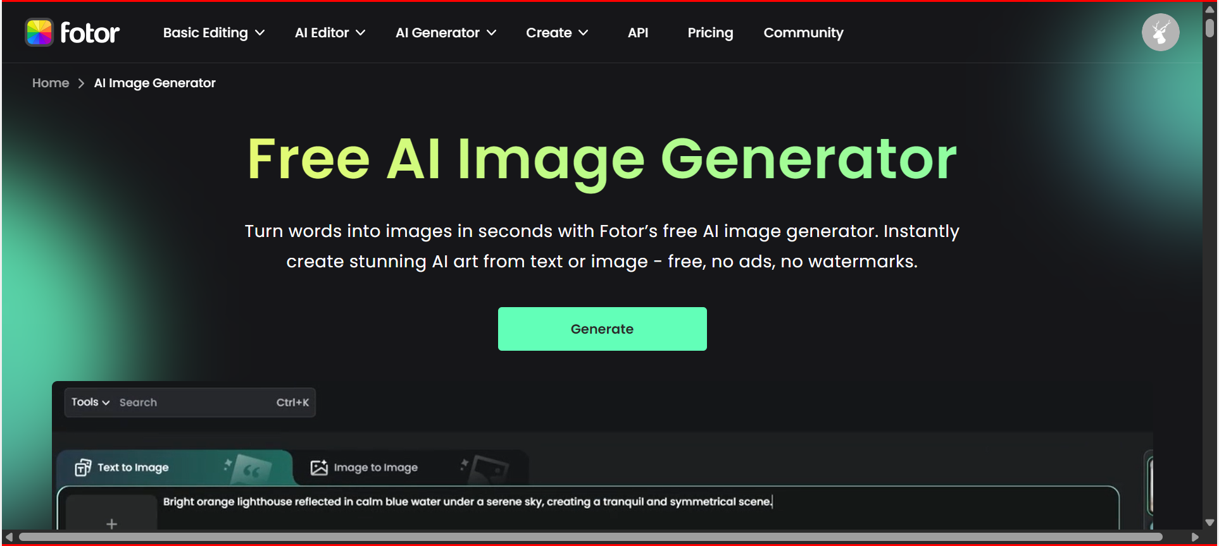Open the AI Generator dropdown
The image size is (1219, 546).
pos(446,33)
